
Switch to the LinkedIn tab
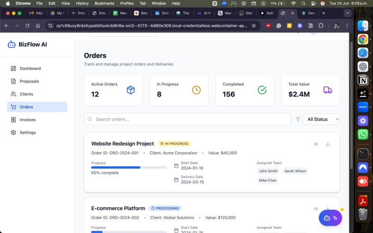pyautogui.click(x=162, y=13)
